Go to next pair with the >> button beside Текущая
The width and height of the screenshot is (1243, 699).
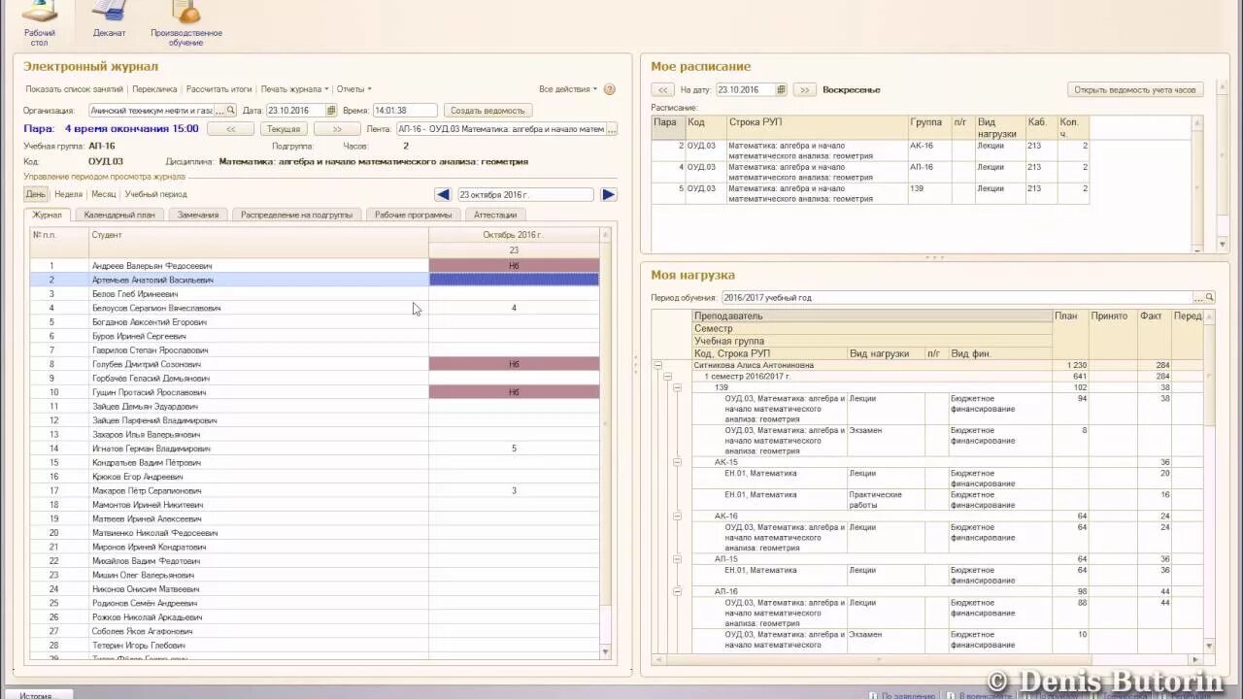(337, 129)
